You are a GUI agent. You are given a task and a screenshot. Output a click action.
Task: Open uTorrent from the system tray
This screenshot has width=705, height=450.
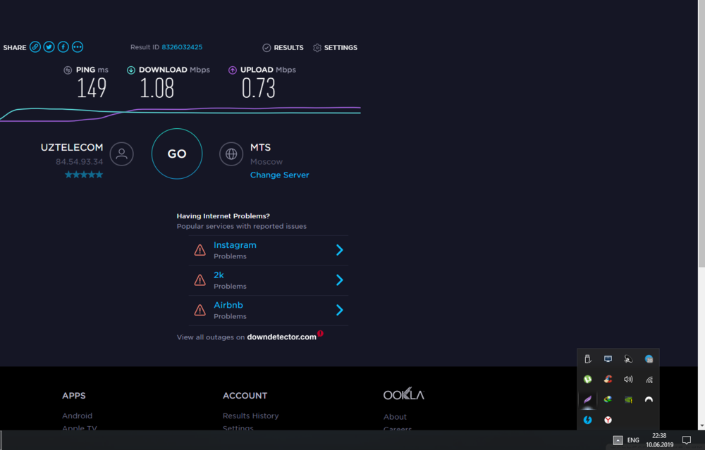pos(587,379)
